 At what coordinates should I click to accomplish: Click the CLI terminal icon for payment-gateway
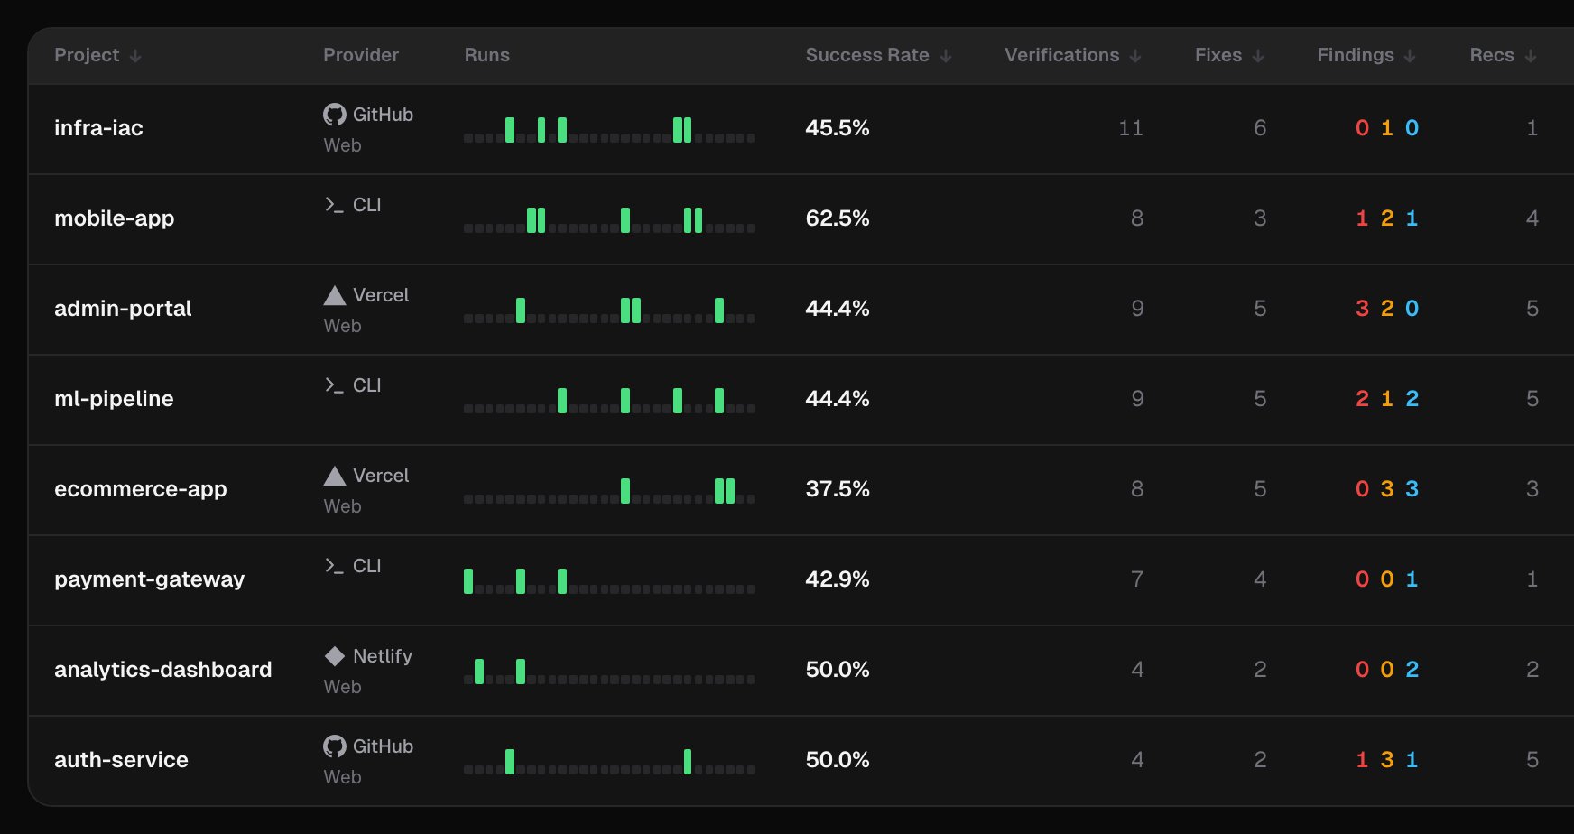coord(335,566)
